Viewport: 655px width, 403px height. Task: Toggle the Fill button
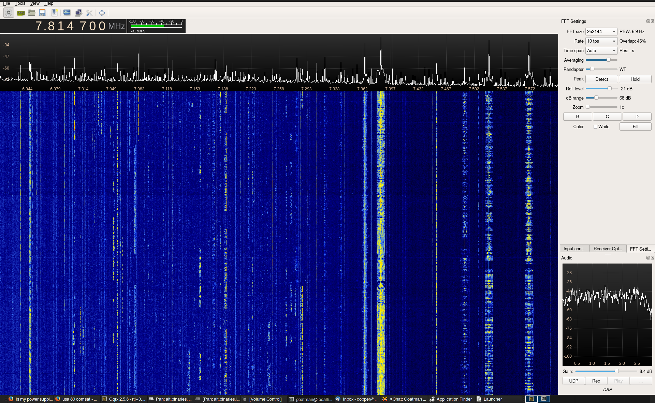(635, 126)
